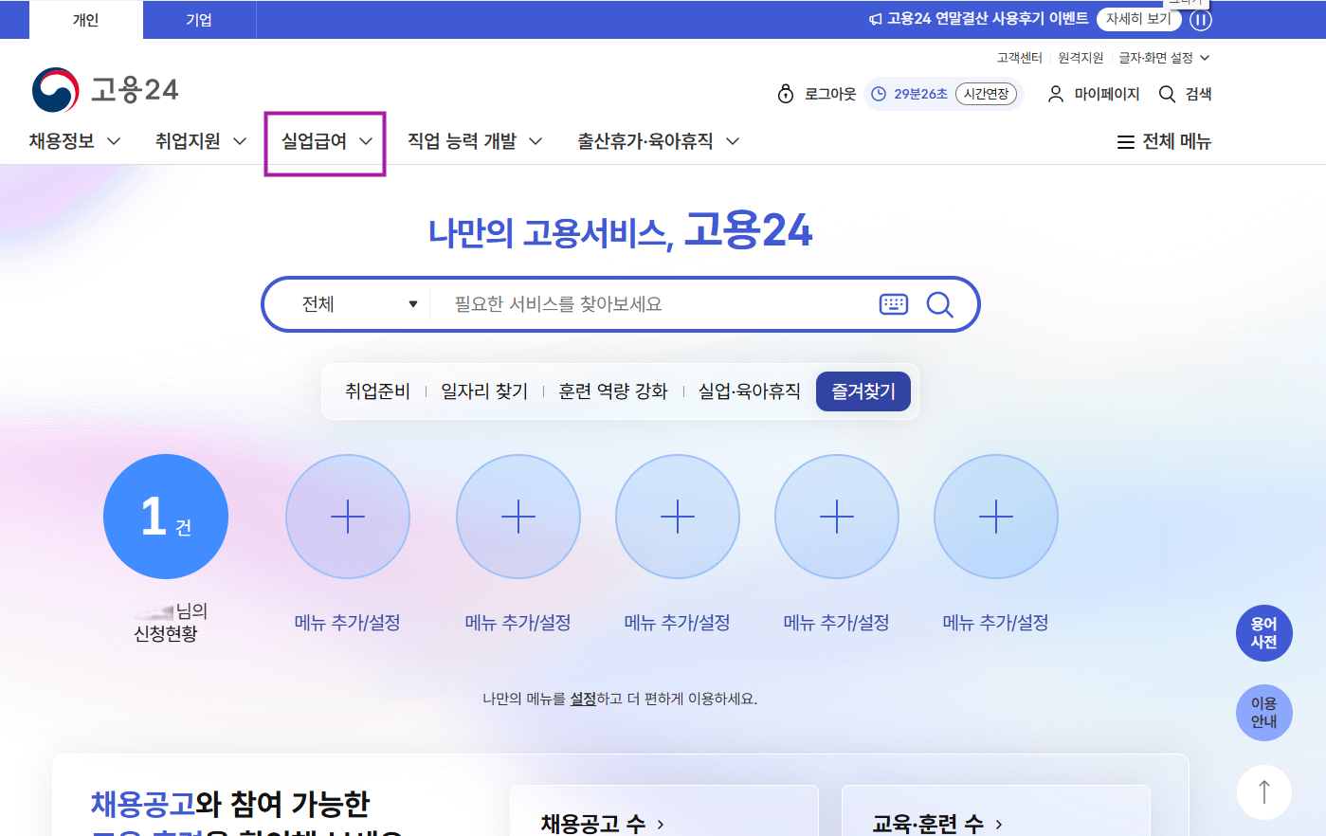Open the 1건 신청현황 circle
The image size is (1326, 836).
tap(166, 517)
